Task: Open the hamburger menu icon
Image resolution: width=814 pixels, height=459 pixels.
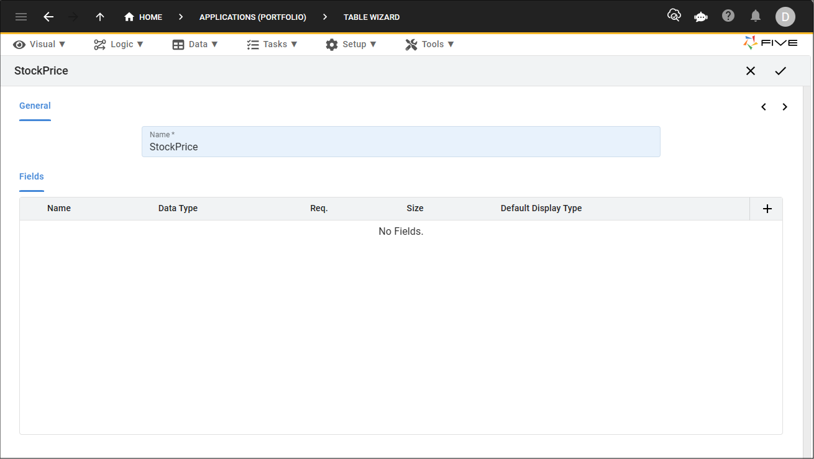Action: pyautogui.click(x=21, y=17)
